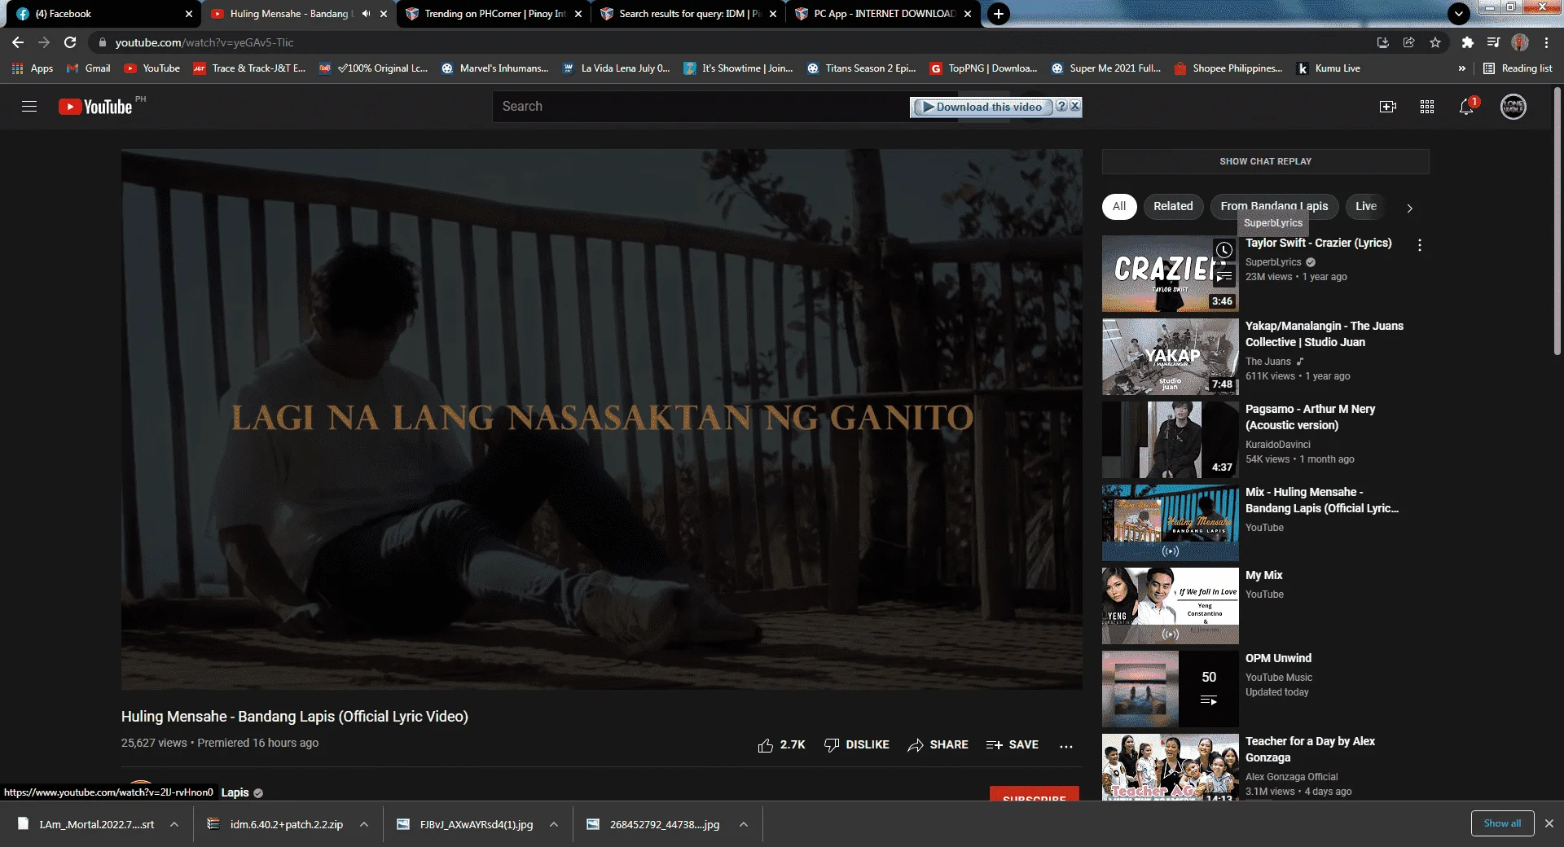Open the Chrome three-dot menu
The width and height of the screenshot is (1564, 847).
[1546, 42]
